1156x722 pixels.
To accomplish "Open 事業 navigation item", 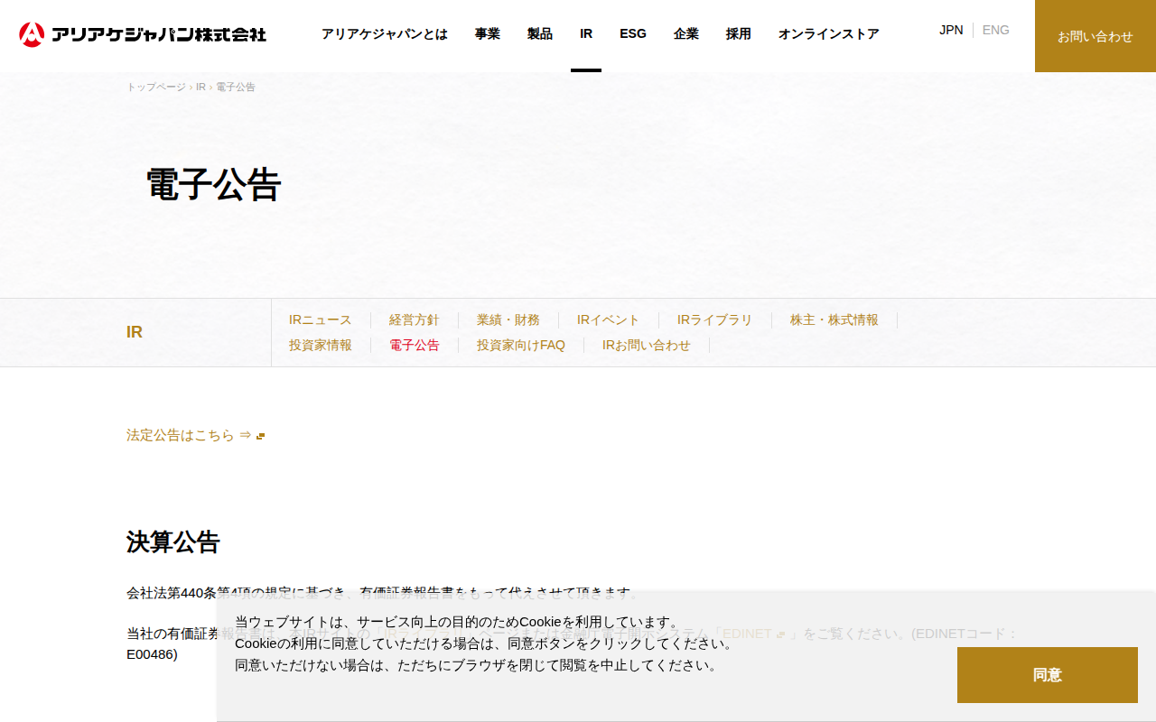I will [488, 33].
